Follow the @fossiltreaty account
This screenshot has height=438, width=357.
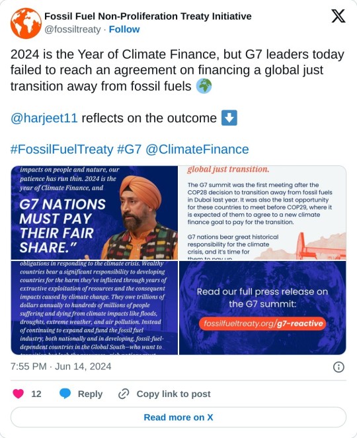[124, 29]
